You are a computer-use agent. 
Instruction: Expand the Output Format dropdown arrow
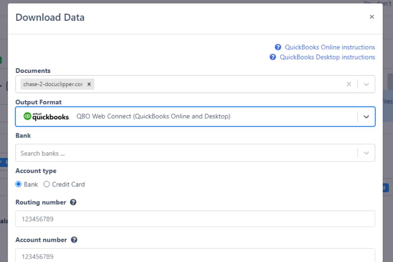(366, 117)
